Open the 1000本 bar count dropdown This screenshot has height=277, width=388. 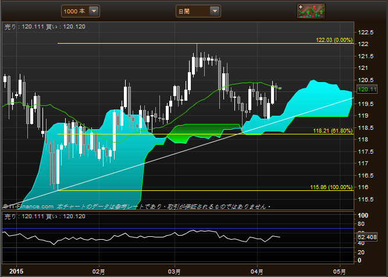click(x=80, y=11)
